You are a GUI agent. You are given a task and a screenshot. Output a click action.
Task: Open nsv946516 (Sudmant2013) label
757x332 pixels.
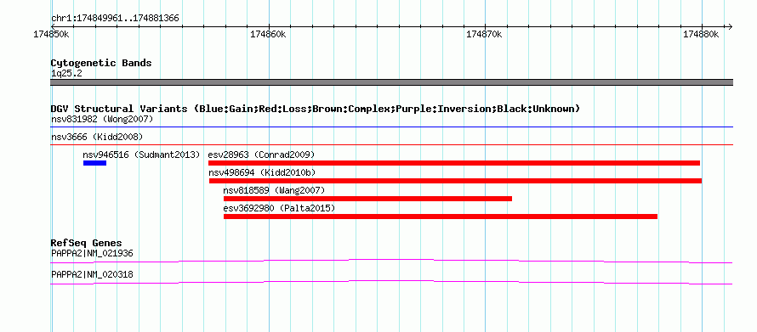click(x=141, y=155)
